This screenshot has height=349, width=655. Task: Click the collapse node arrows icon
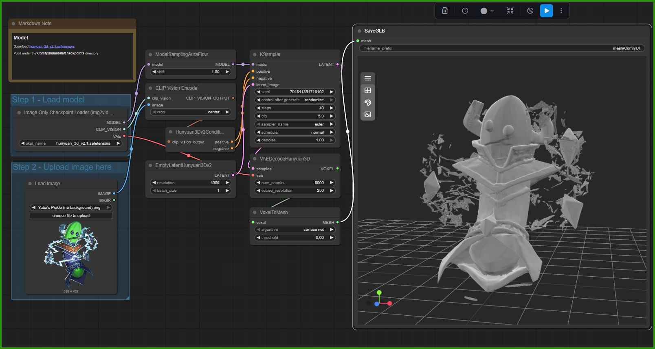point(510,11)
